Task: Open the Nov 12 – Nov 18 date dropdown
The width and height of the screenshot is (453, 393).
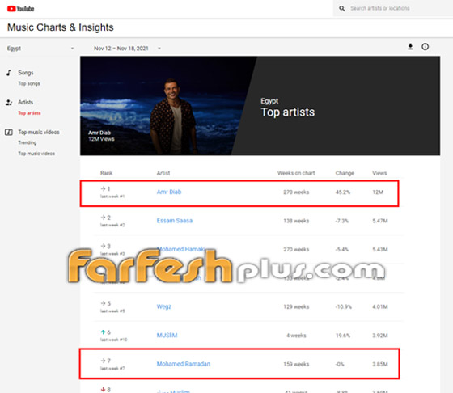Action: [x=127, y=49]
